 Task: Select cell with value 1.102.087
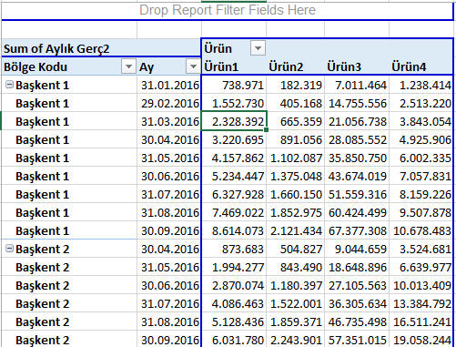296,158
